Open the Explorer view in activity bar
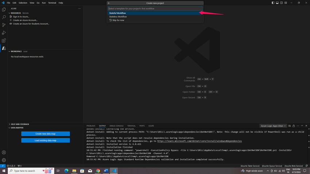Screen dimensions: 310x174 (x=4, y=9)
